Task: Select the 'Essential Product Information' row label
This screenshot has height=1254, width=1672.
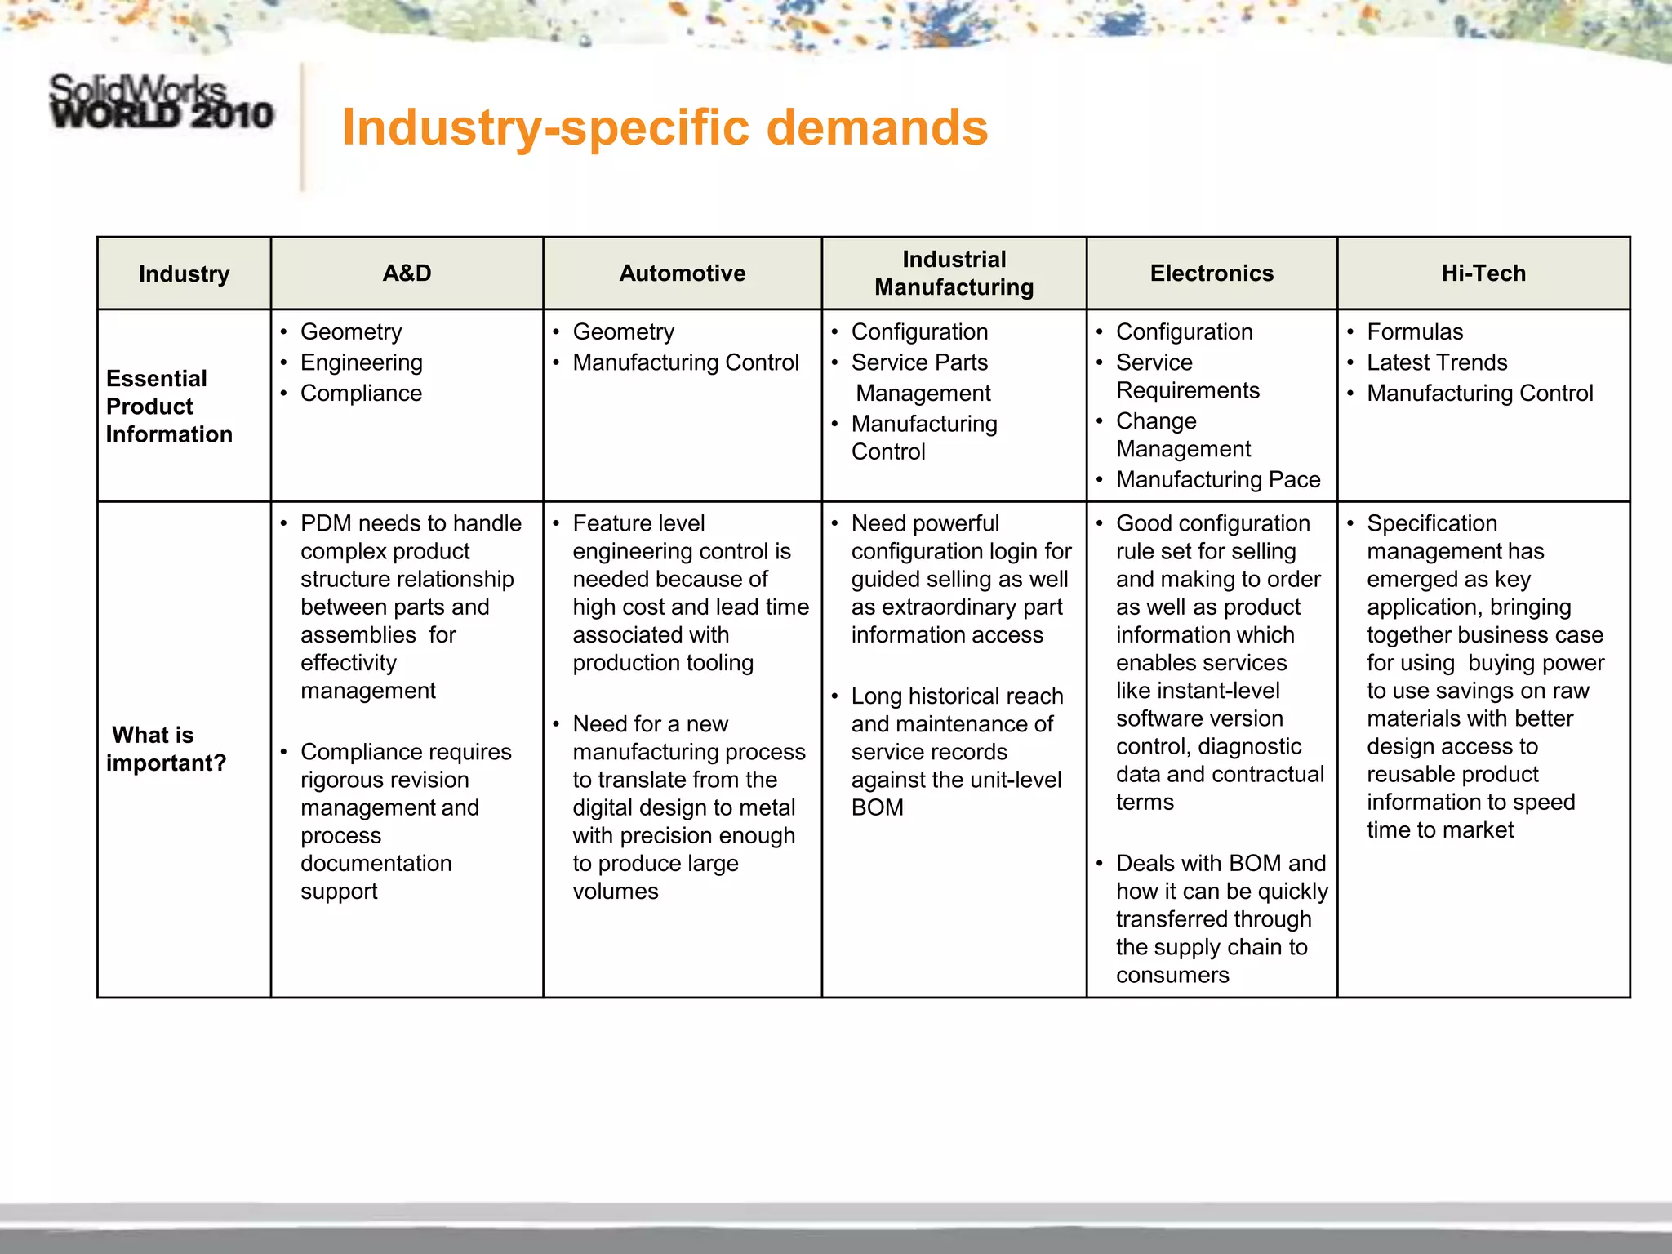Action: coord(169,407)
